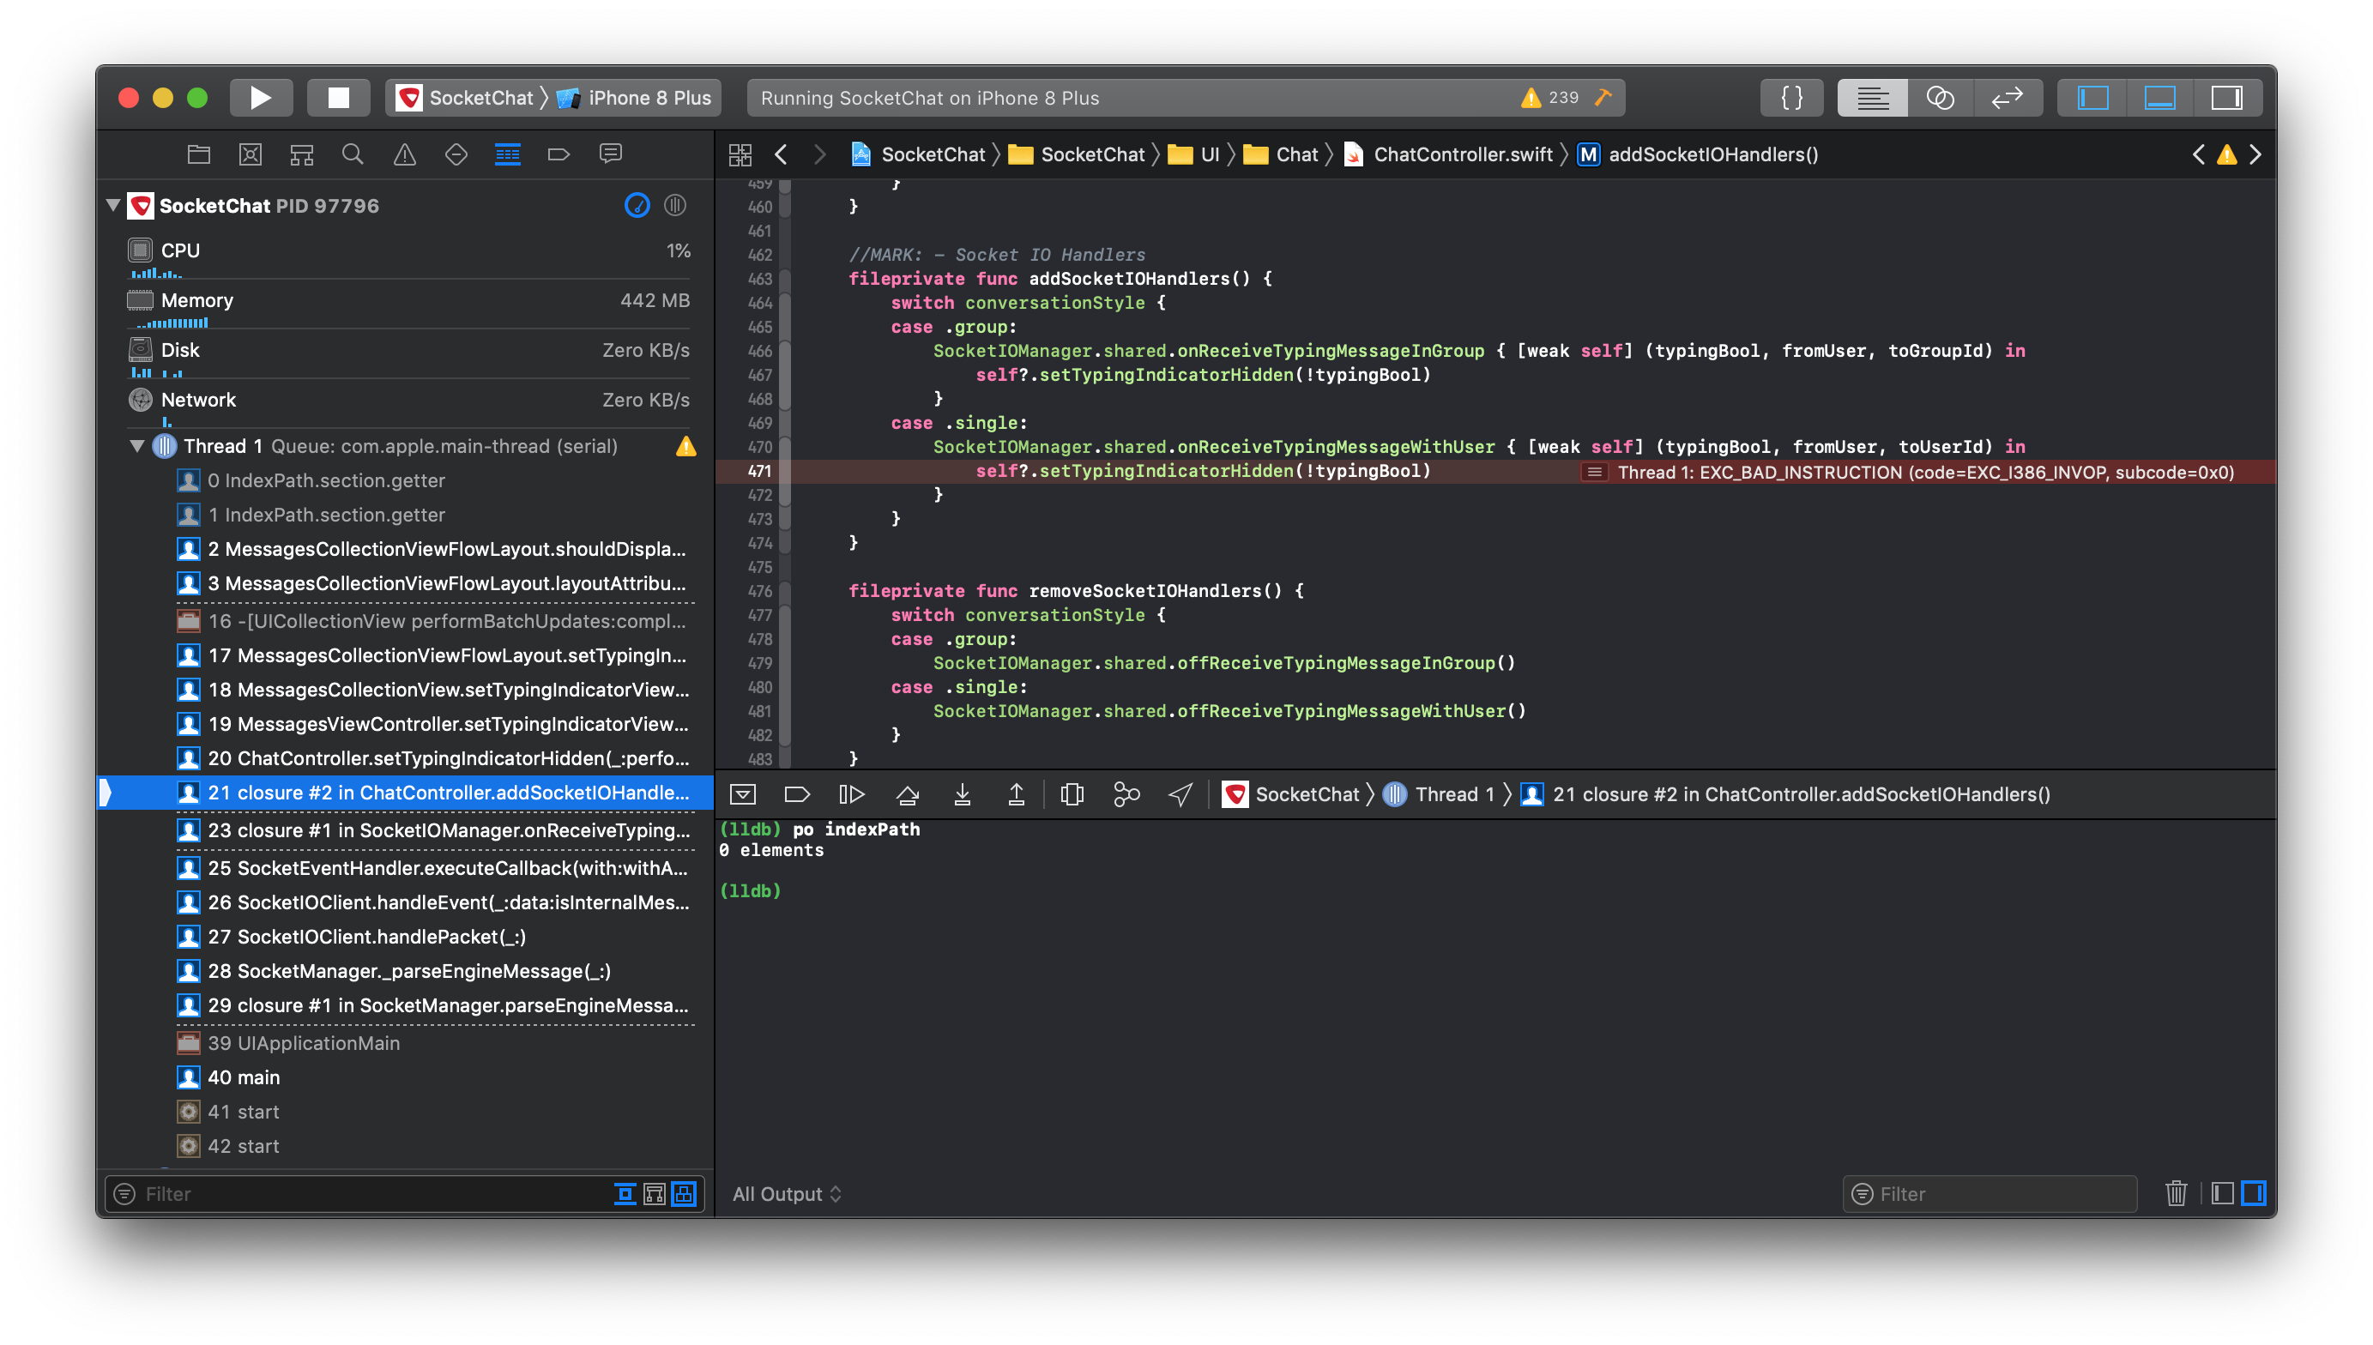Toggle show only crashed threads filter
The height and width of the screenshot is (1345, 2373).
pos(625,1193)
